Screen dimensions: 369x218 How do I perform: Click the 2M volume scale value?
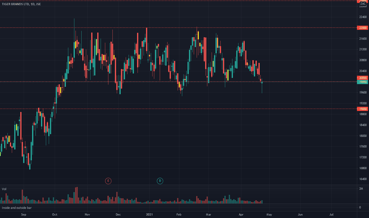[x=361, y=189]
